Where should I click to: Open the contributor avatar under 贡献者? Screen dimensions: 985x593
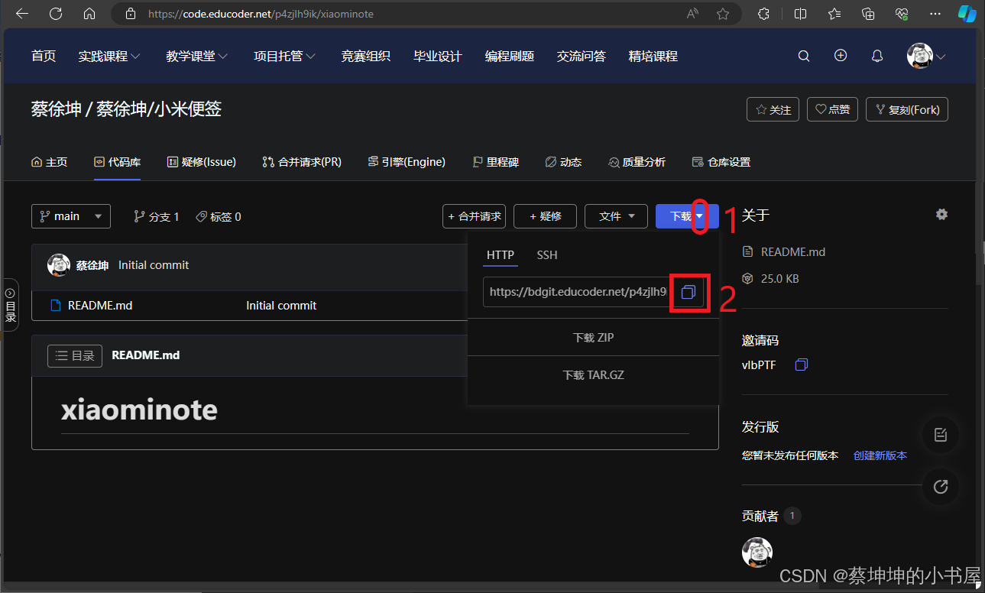pyautogui.click(x=757, y=552)
